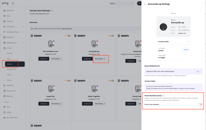Select the Devices submenu item
The image size is (206, 130).
10,64
